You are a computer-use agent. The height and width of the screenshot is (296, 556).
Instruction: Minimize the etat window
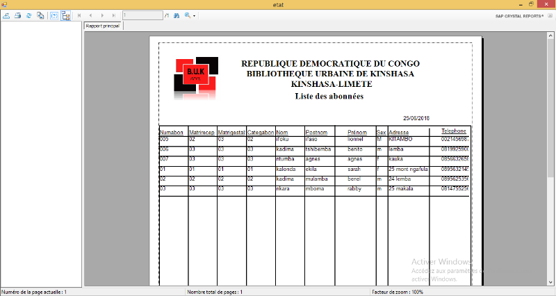[521, 4]
